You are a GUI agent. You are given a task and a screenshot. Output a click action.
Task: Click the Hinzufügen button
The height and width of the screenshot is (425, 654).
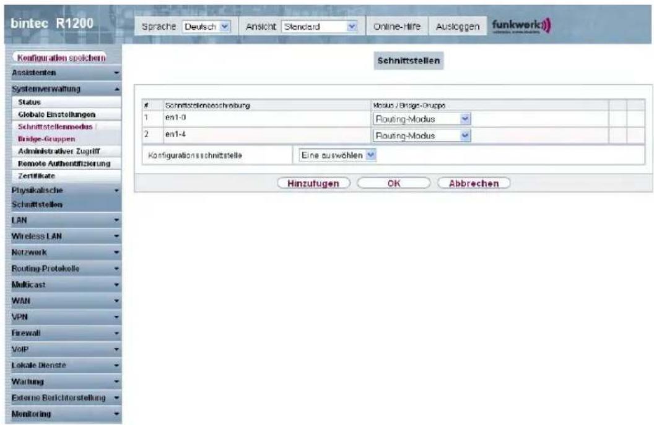pos(313,183)
